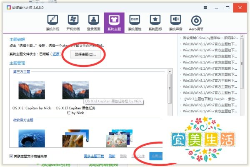Select OS X El Capitan by Nick theme
This screenshot has height=167, width=250.
point(32,96)
